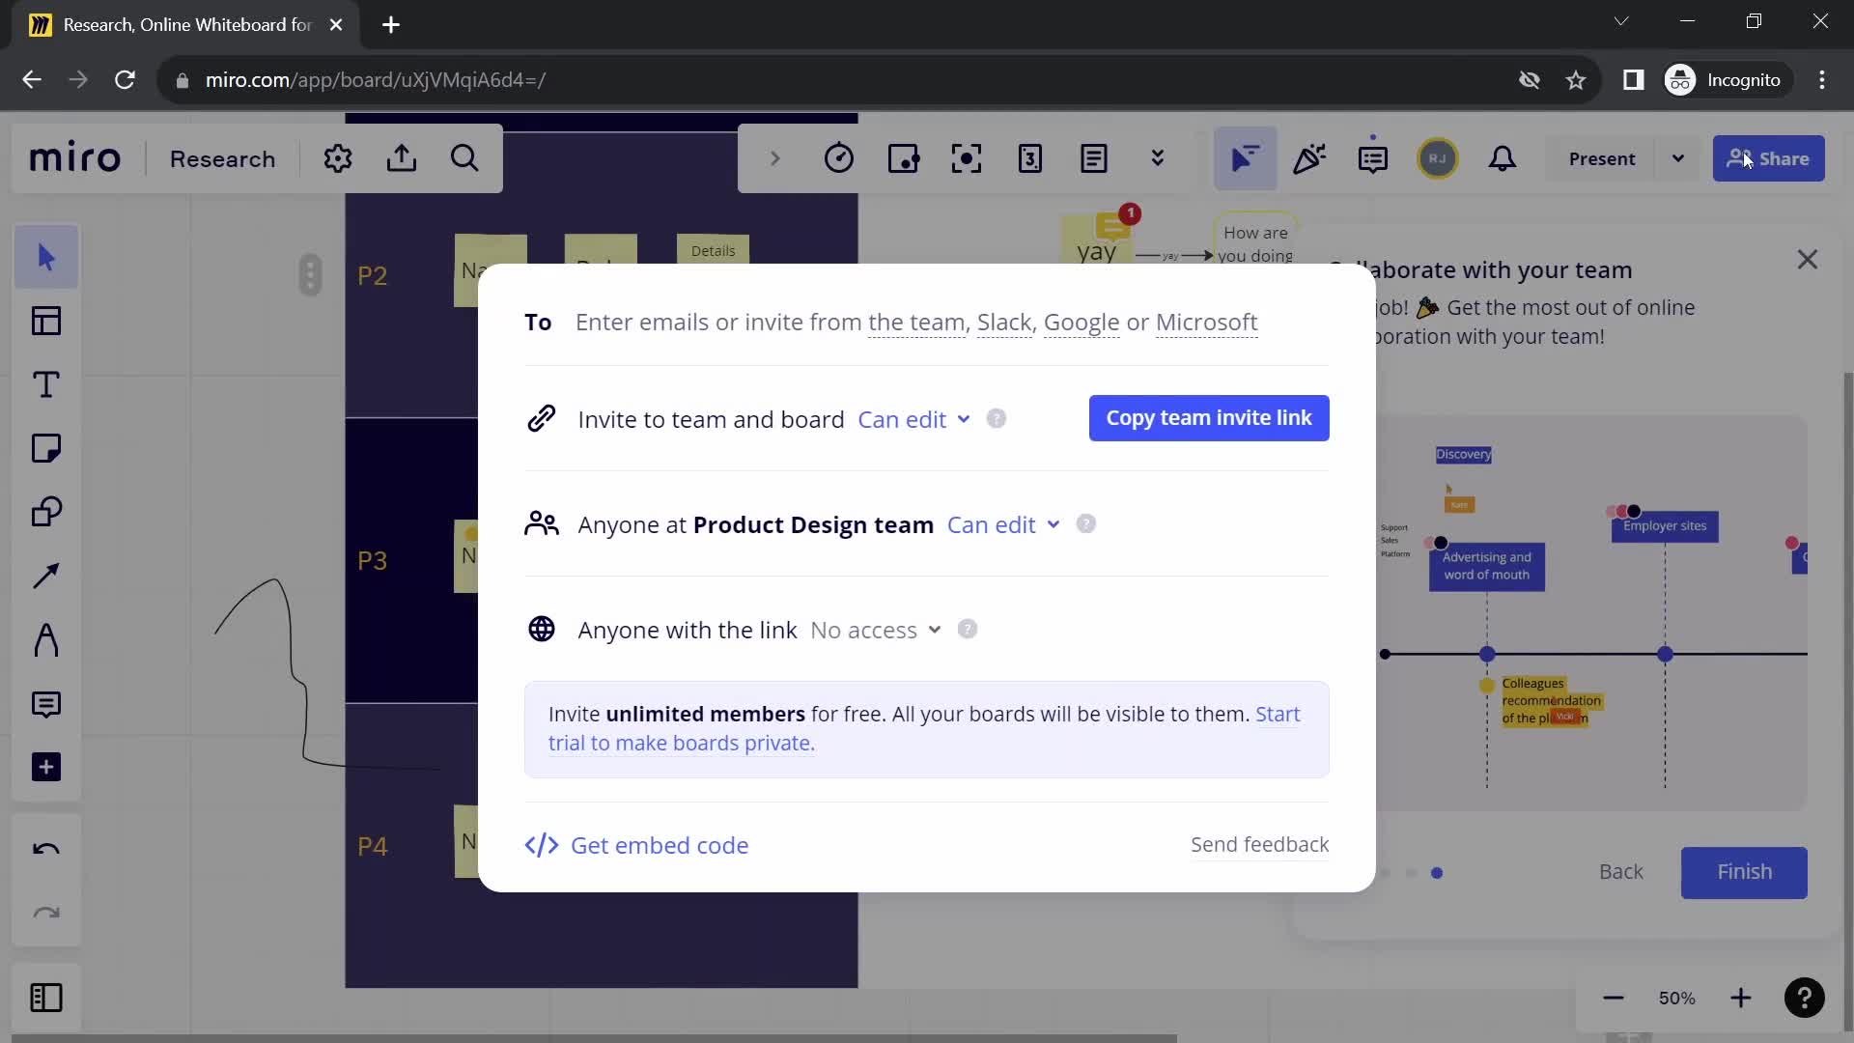Enter email in the To field
The image size is (1854, 1043).
[916, 321]
